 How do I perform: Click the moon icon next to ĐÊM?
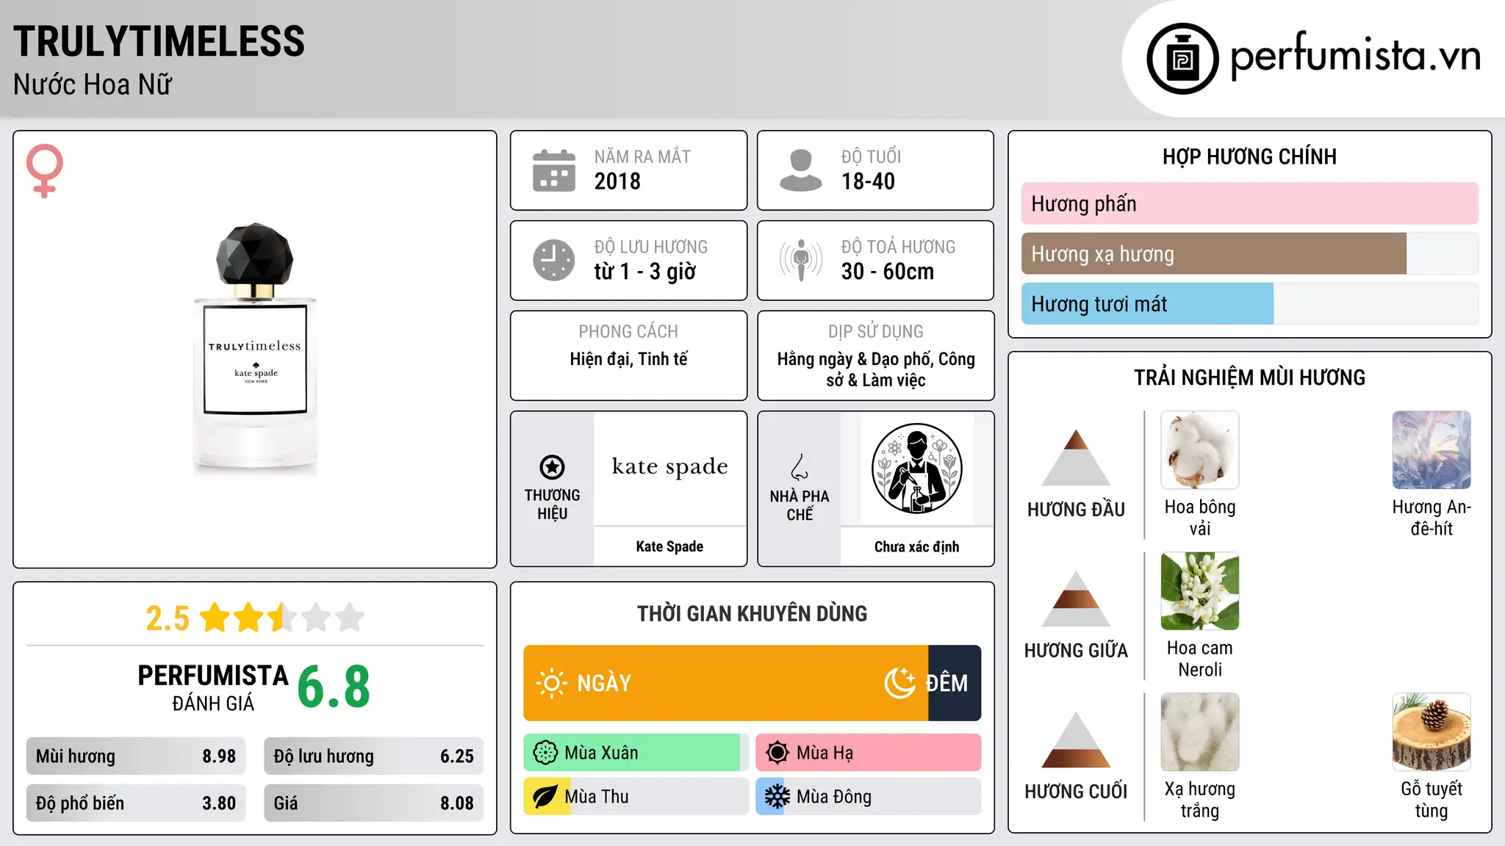[x=900, y=683]
